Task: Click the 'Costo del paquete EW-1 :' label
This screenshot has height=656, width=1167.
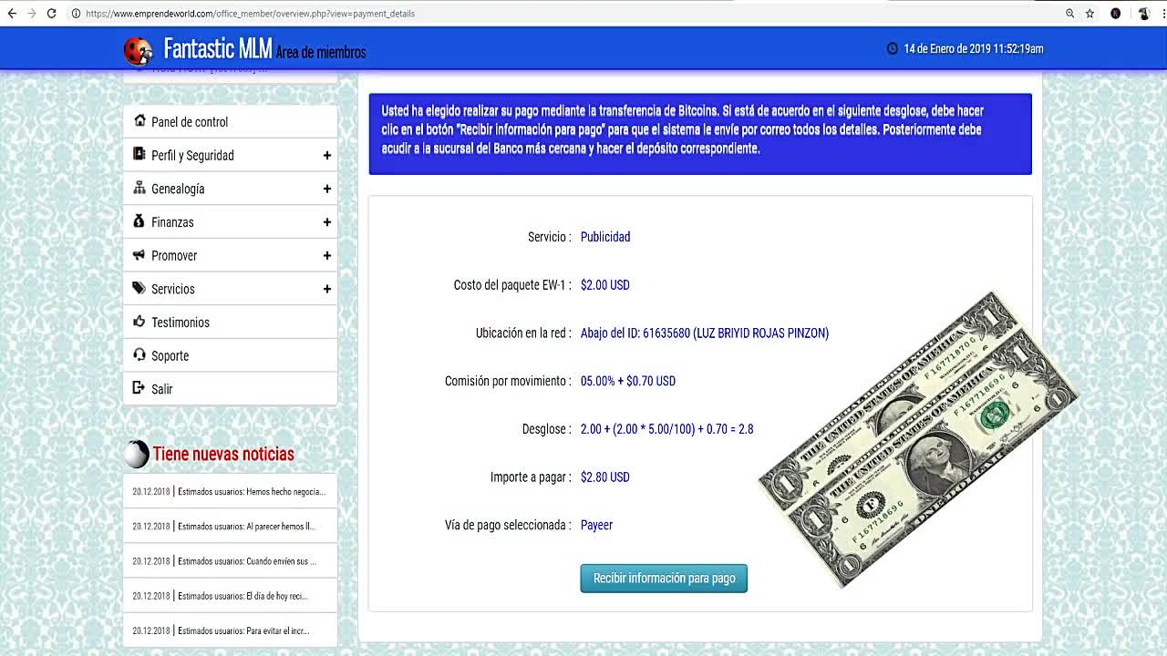Action: pos(512,285)
